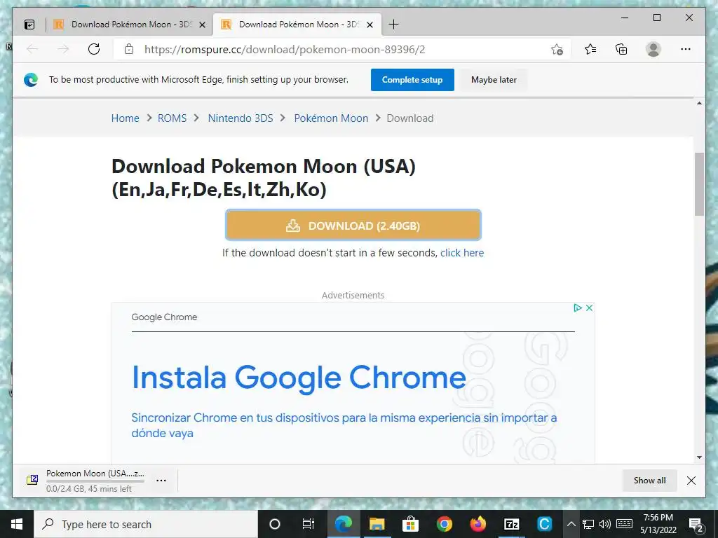The width and height of the screenshot is (718, 538).
Task: Open Microsoft Store from the taskbar
Action: (x=410, y=524)
